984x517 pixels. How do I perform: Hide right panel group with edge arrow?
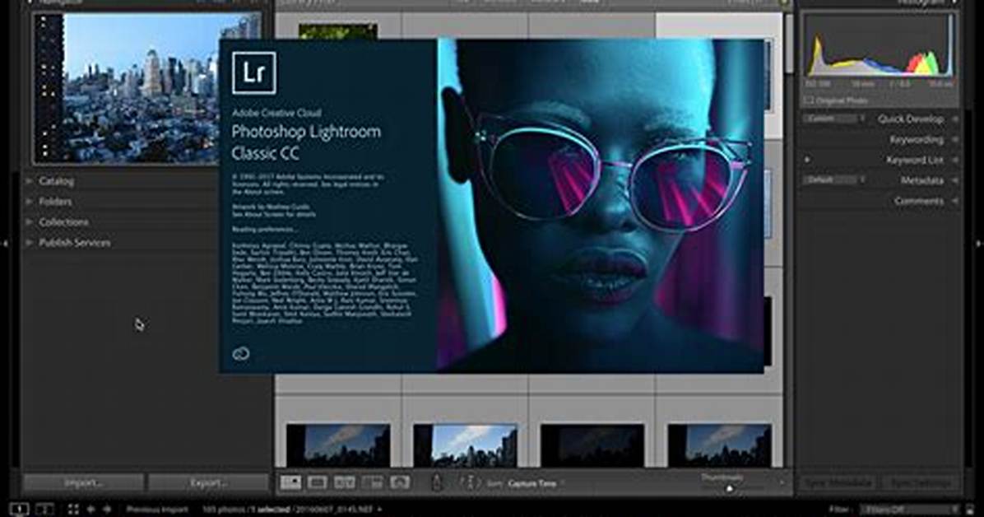point(977,243)
